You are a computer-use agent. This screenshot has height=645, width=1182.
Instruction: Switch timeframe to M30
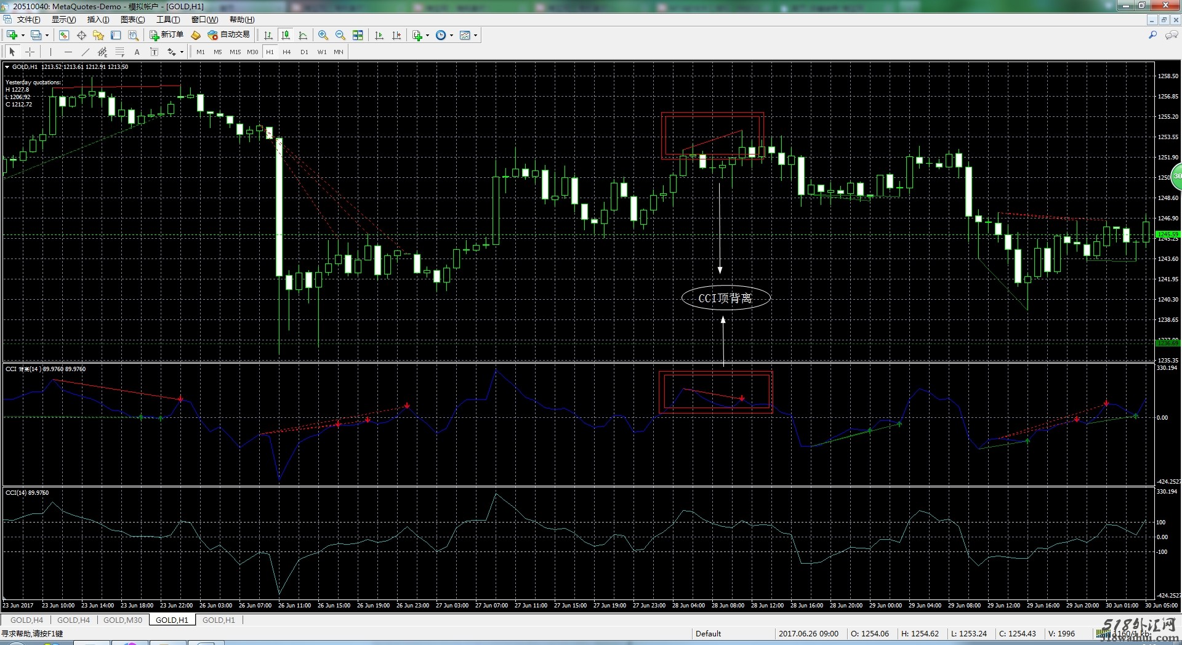(252, 52)
